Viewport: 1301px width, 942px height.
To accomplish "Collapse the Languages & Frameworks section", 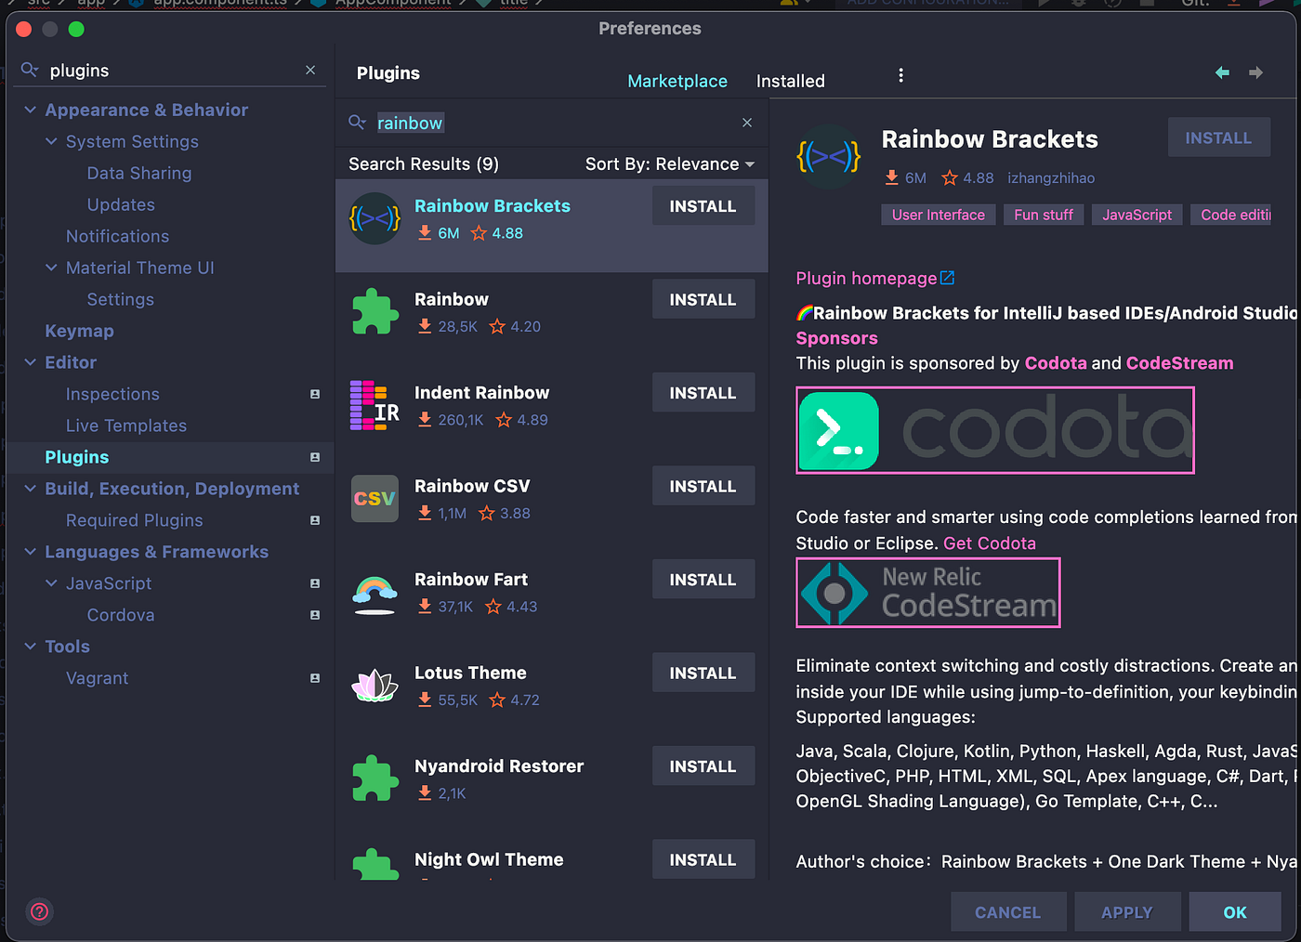I will click(x=30, y=552).
